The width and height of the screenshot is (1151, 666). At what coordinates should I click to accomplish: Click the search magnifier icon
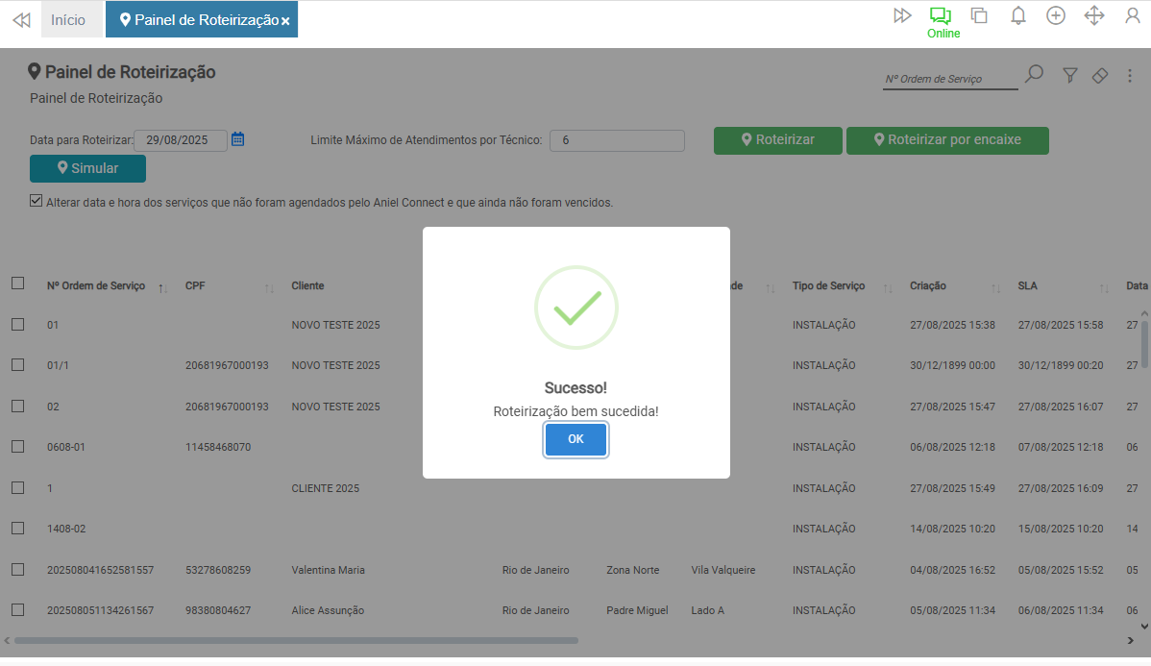tap(1034, 75)
